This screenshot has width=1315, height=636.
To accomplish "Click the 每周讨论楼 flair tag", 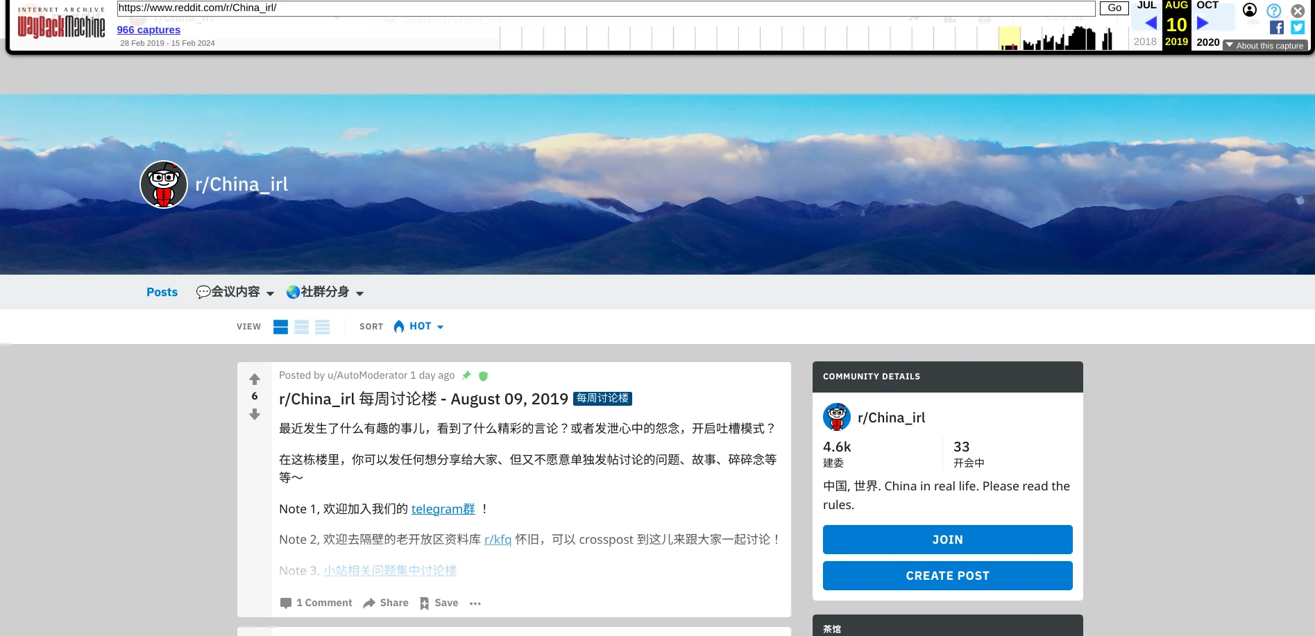I will pos(602,399).
